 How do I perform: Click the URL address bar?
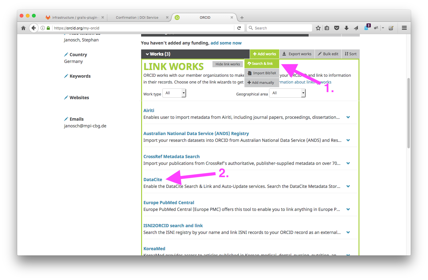(143, 28)
